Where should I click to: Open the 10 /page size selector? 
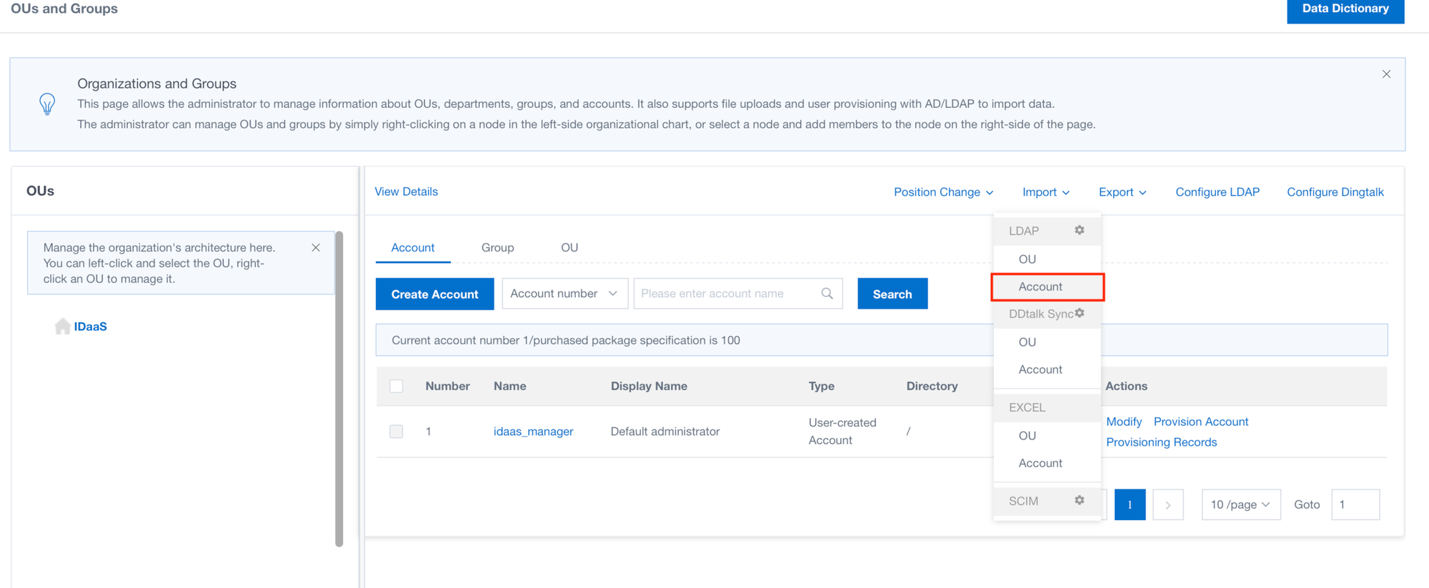[x=1240, y=504]
